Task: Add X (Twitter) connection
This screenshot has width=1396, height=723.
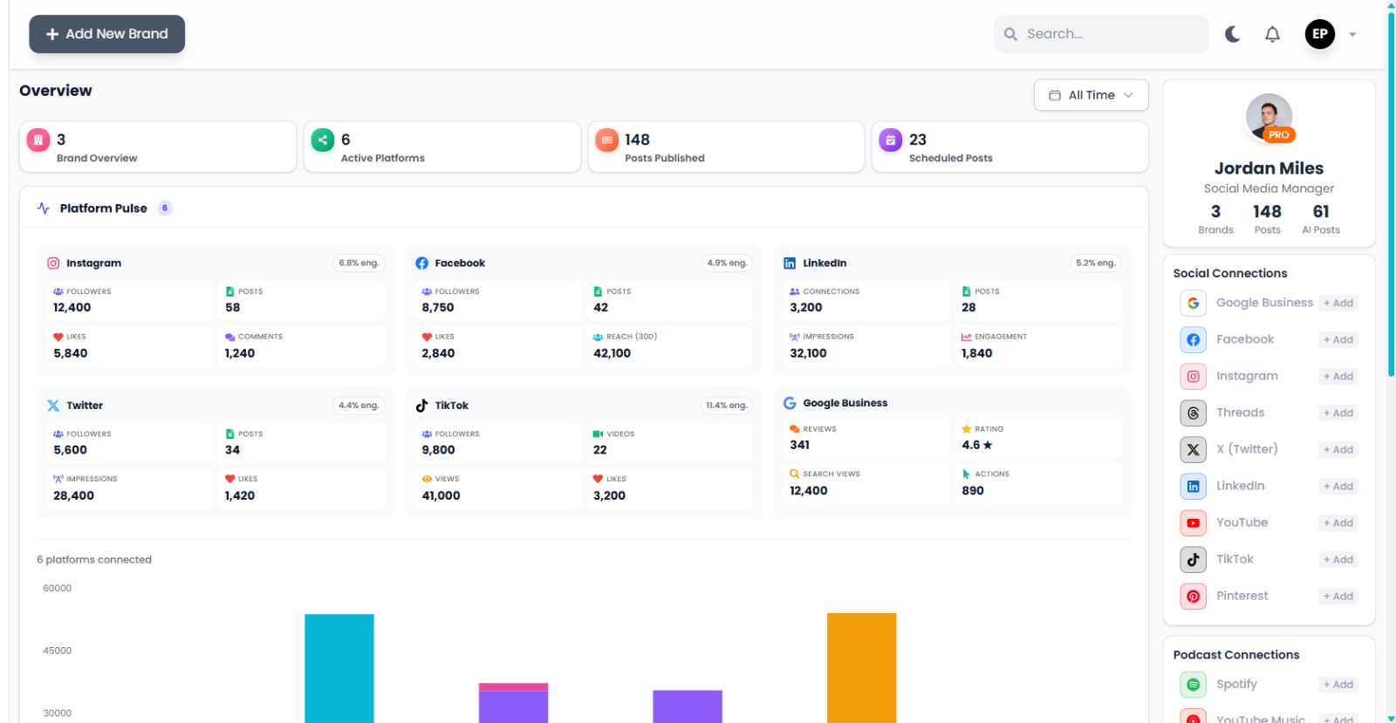Action: tap(1338, 450)
